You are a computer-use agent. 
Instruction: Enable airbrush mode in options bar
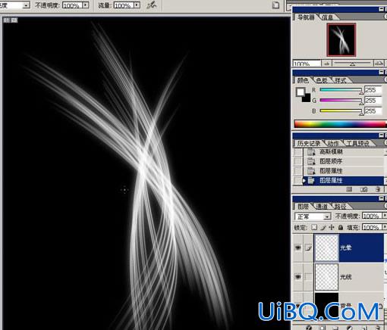click(x=151, y=5)
